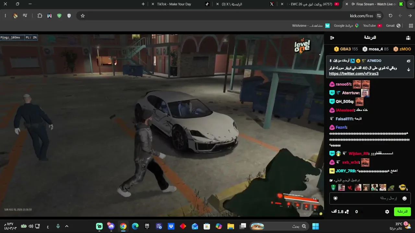
Task: Click the green chat send button
Action: tap(402, 212)
